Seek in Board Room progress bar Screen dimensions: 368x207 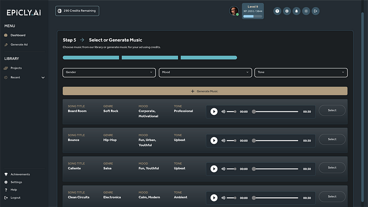[275, 111]
